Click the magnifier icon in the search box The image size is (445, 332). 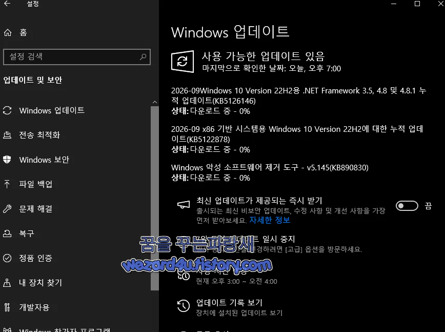(143, 57)
